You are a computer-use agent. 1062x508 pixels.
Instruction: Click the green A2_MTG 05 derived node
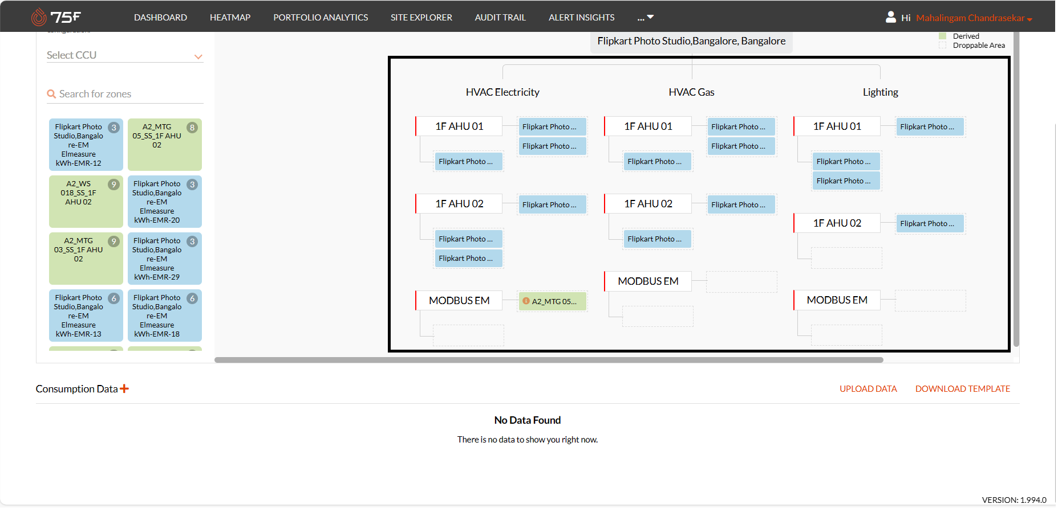(553, 301)
